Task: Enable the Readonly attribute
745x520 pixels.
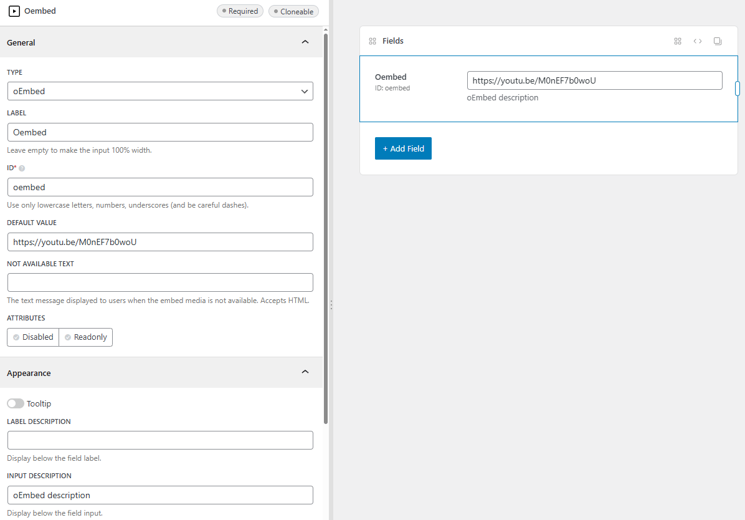Action: click(86, 337)
